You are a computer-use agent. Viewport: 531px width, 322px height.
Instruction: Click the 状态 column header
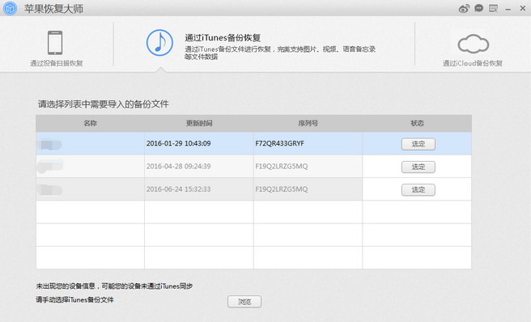click(x=417, y=123)
